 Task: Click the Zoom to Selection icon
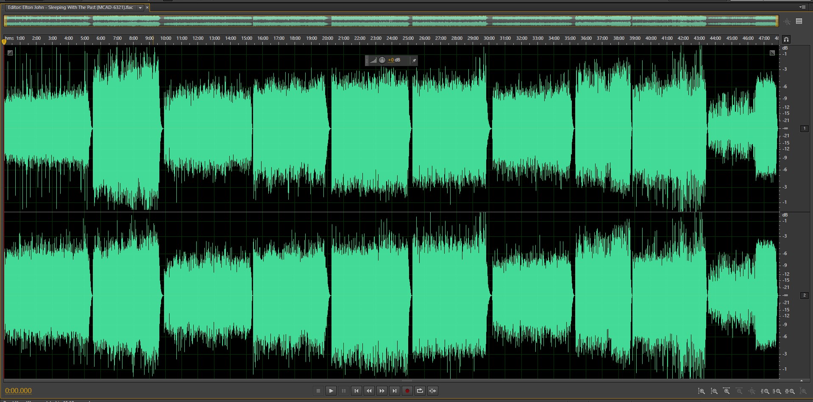coord(790,391)
